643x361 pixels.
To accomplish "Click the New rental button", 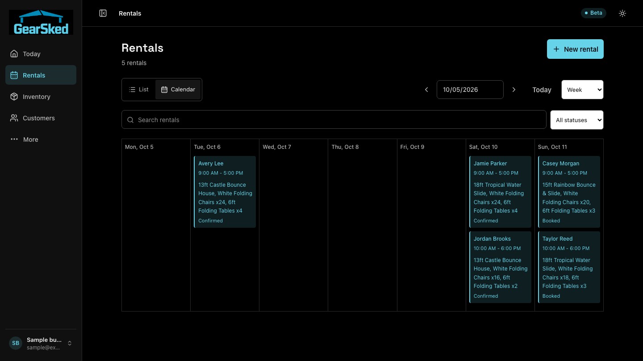I will (575, 49).
